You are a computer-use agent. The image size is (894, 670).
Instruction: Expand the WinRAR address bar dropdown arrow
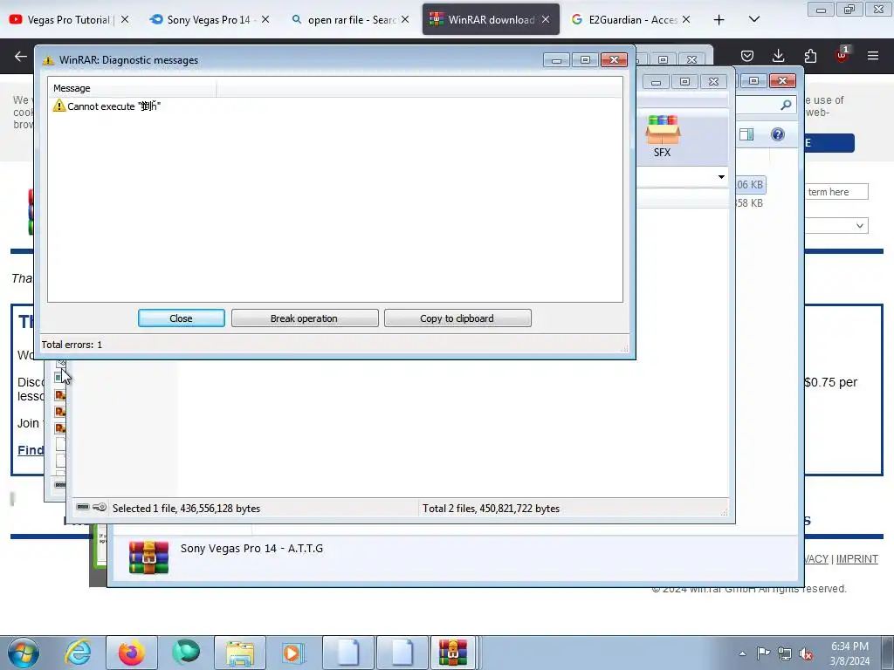click(721, 176)
